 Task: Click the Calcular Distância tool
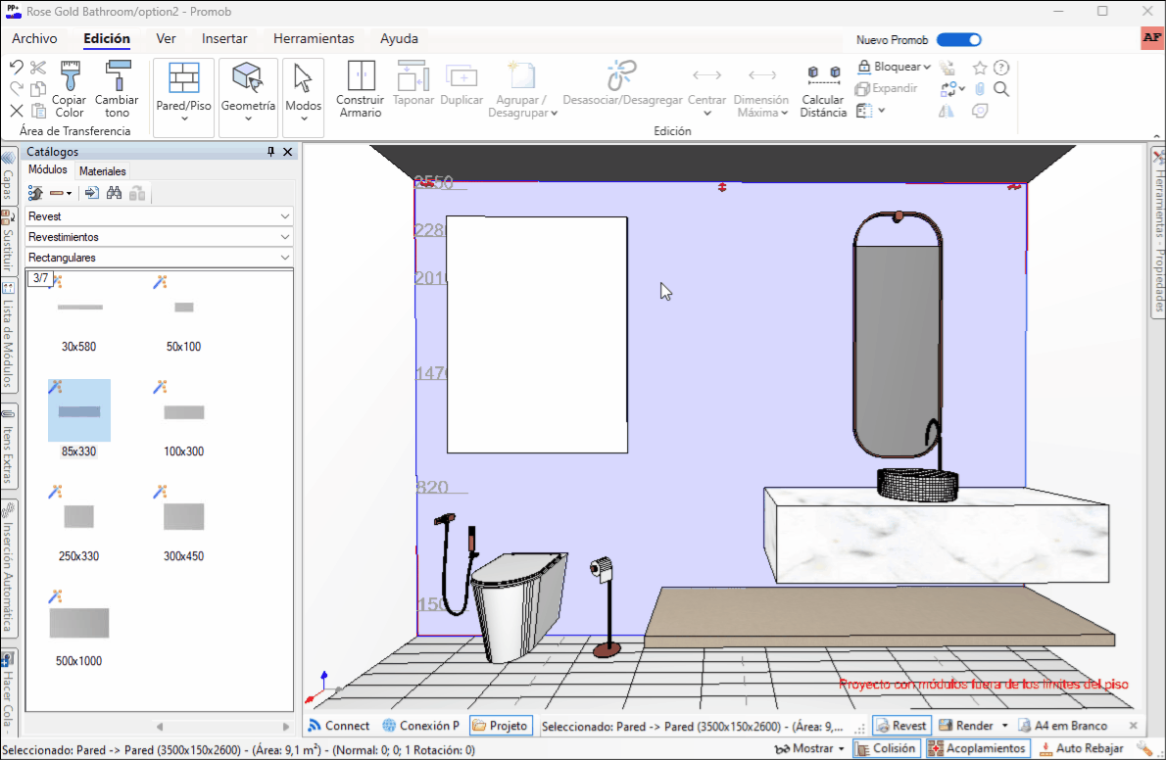(823, 89)
